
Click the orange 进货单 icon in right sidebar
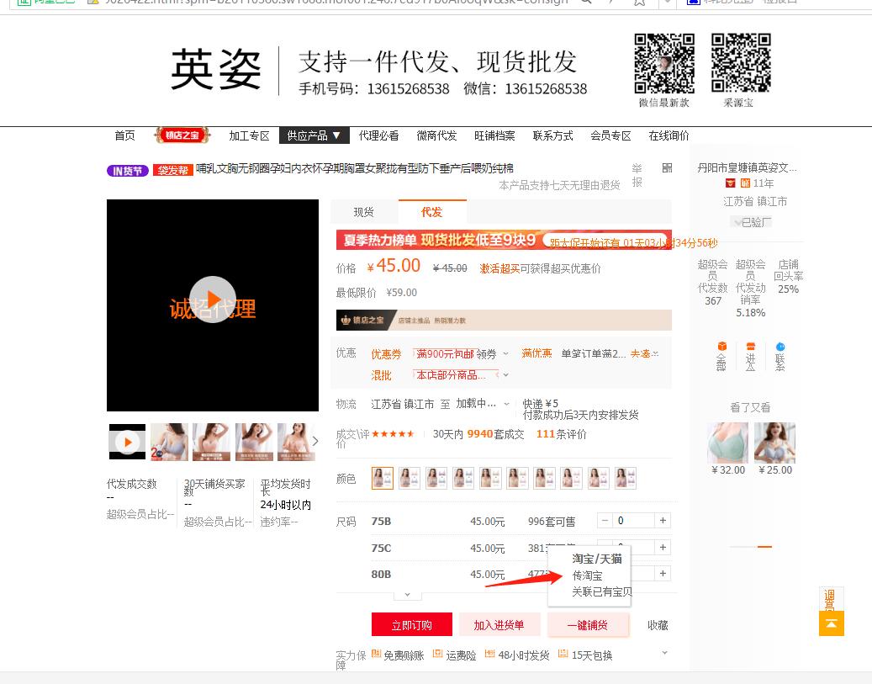click(x=752, y=346)
